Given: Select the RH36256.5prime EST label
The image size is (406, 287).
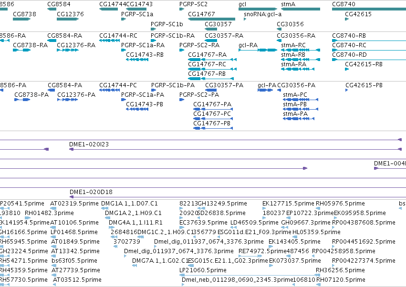Looking at the screenshot, I should coord(340,271).
